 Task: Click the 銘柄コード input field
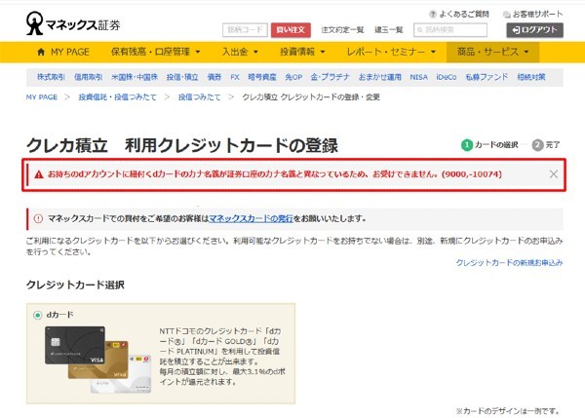(x=245, y=30)
